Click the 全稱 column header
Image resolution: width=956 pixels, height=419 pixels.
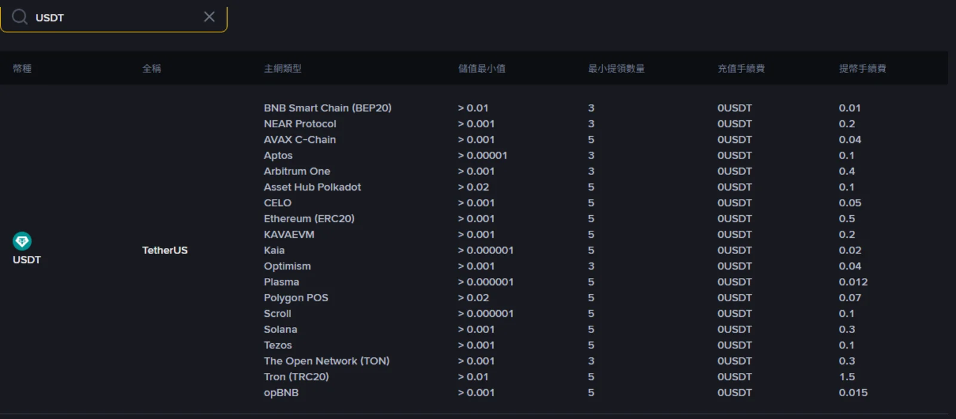coord(152,69)
